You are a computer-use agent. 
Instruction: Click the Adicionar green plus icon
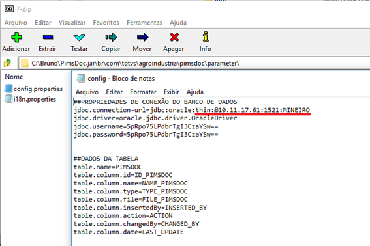pos(16,37)
